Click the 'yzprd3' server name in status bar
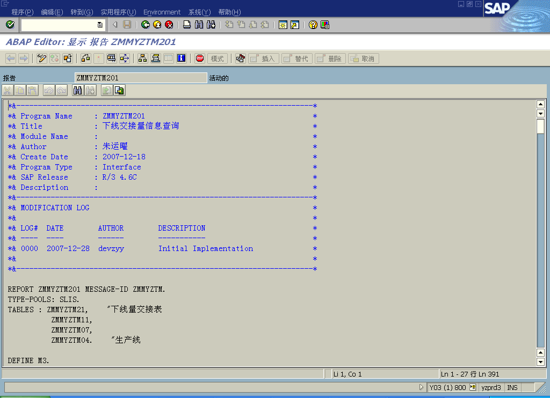 (491, 387)
